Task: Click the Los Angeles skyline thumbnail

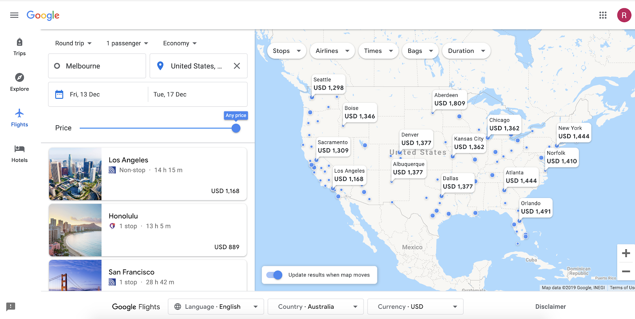Action: click(x=75, y=174)
